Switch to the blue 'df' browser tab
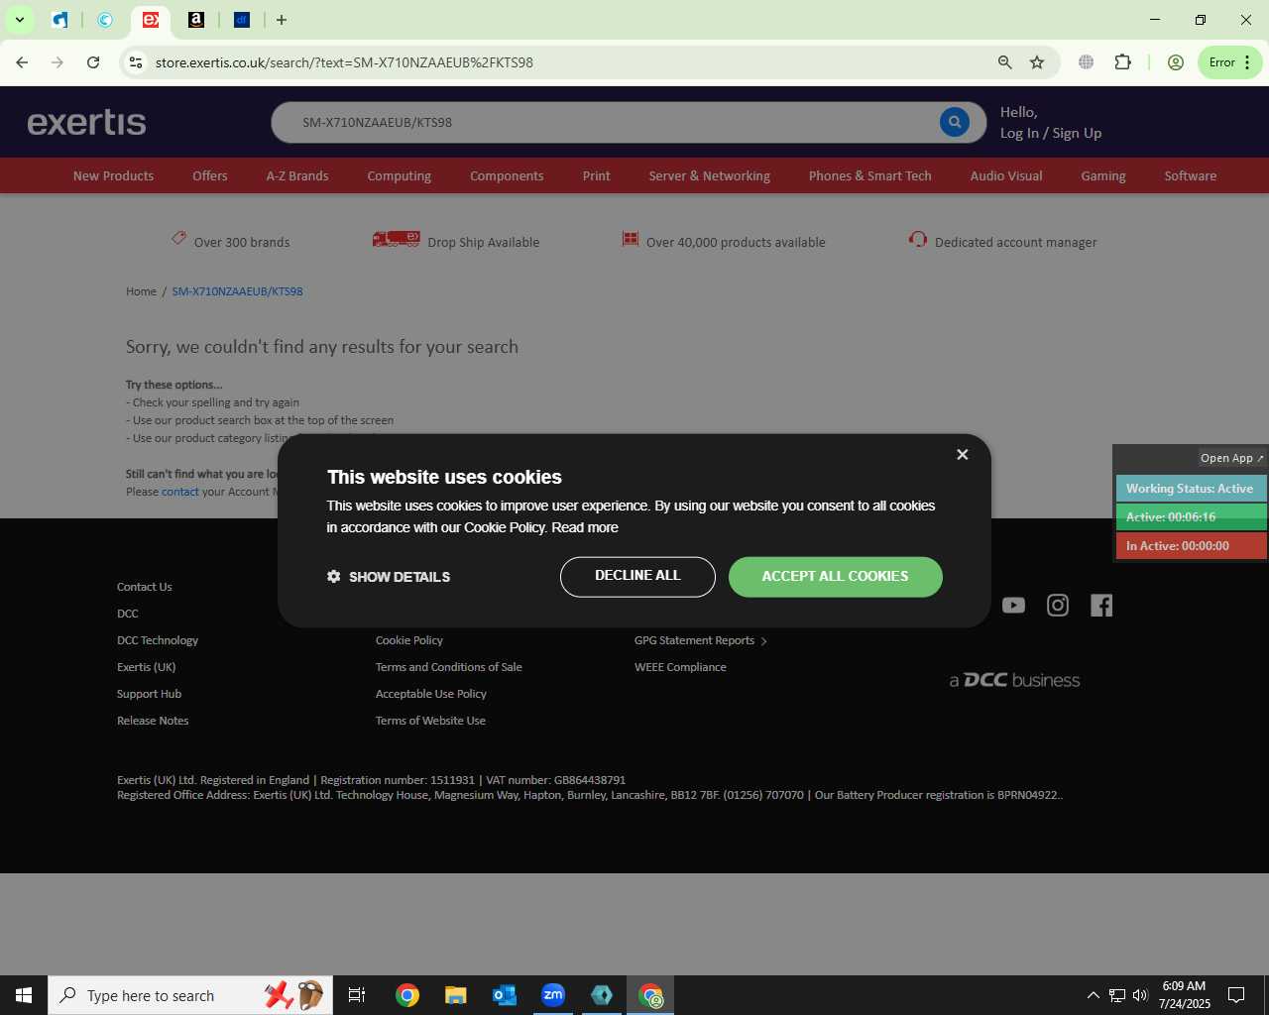 click(x=242, y=20)
